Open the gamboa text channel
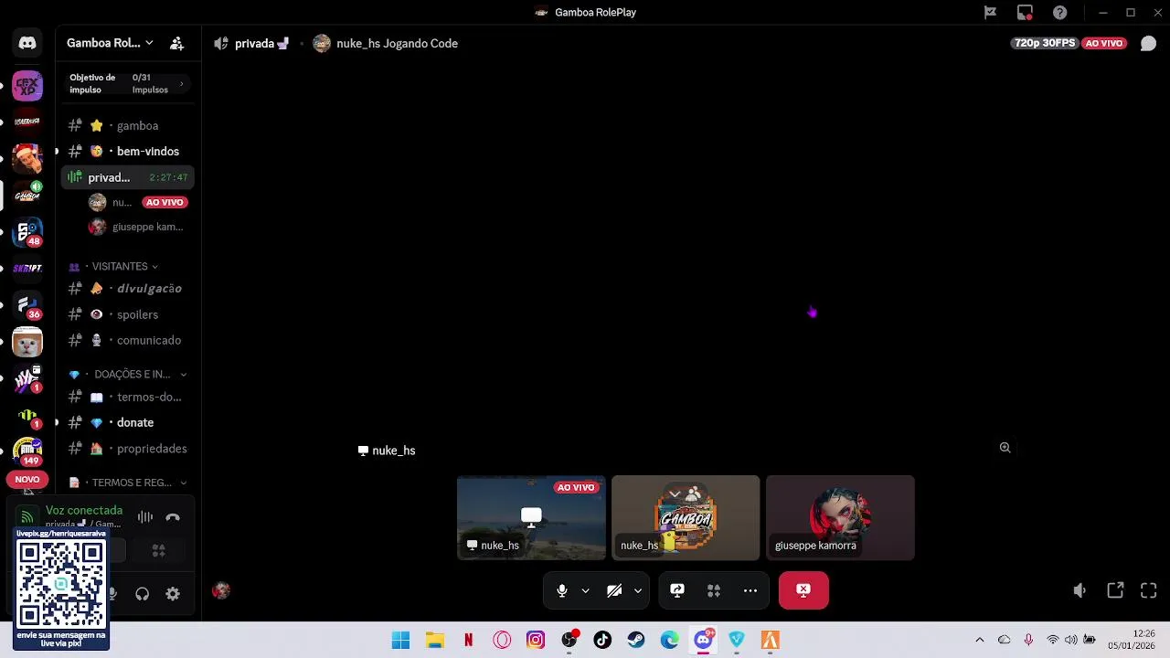The height and width of the screenshot is (658, 1170). [127, 125]
